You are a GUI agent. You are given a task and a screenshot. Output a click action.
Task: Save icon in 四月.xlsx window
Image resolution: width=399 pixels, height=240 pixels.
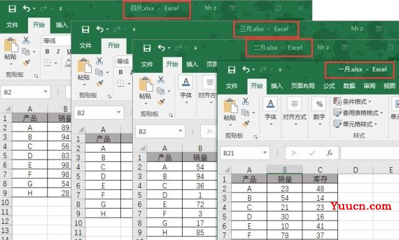click(x=12, y=9)
